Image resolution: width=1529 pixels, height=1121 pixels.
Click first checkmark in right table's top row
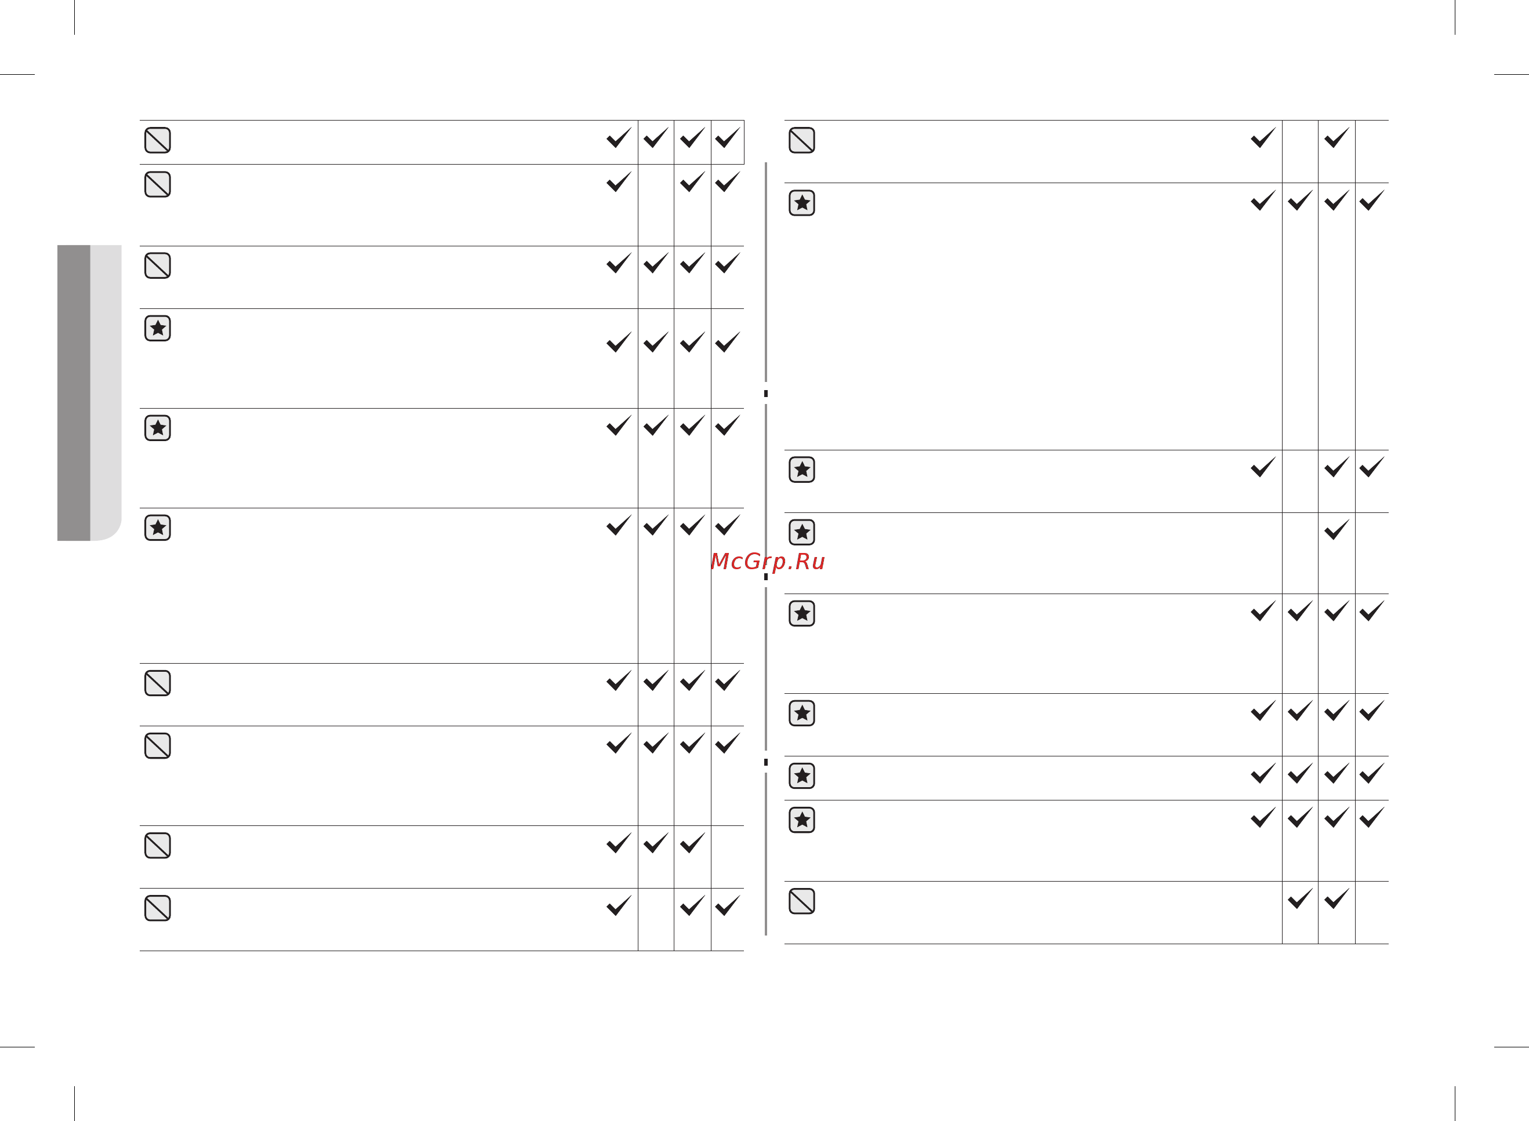click(x=1263, y=138)
